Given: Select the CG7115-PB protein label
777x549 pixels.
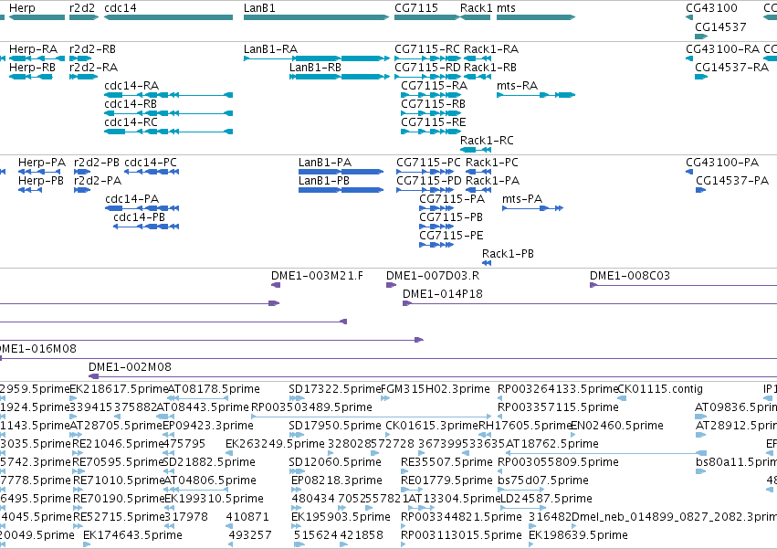Looking at the screenshot, I should [x=451, y=217].
